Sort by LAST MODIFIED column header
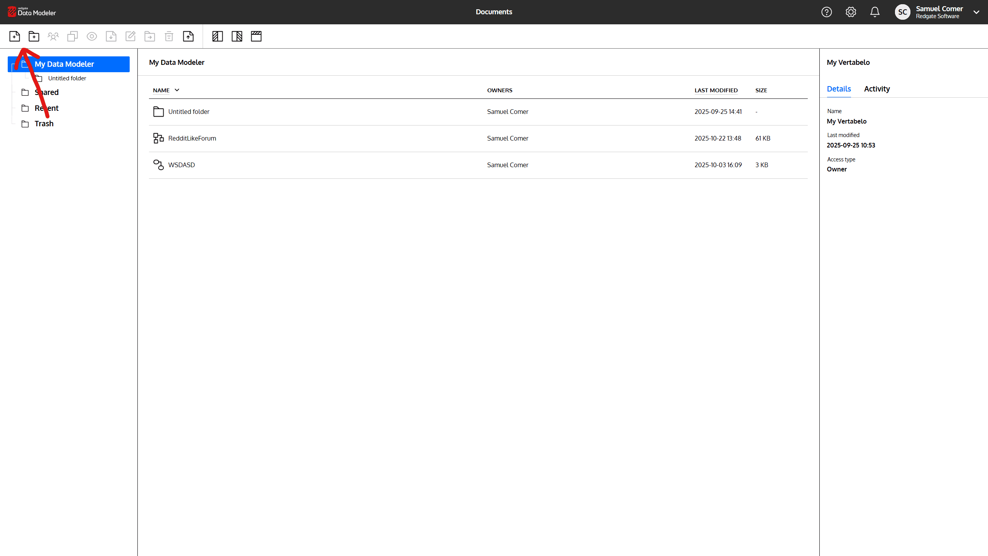This screenshot has height=556, width=988. [x=716, y=90]
